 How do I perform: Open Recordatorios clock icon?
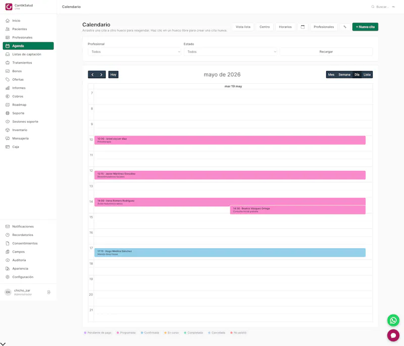tap(8, 235)
